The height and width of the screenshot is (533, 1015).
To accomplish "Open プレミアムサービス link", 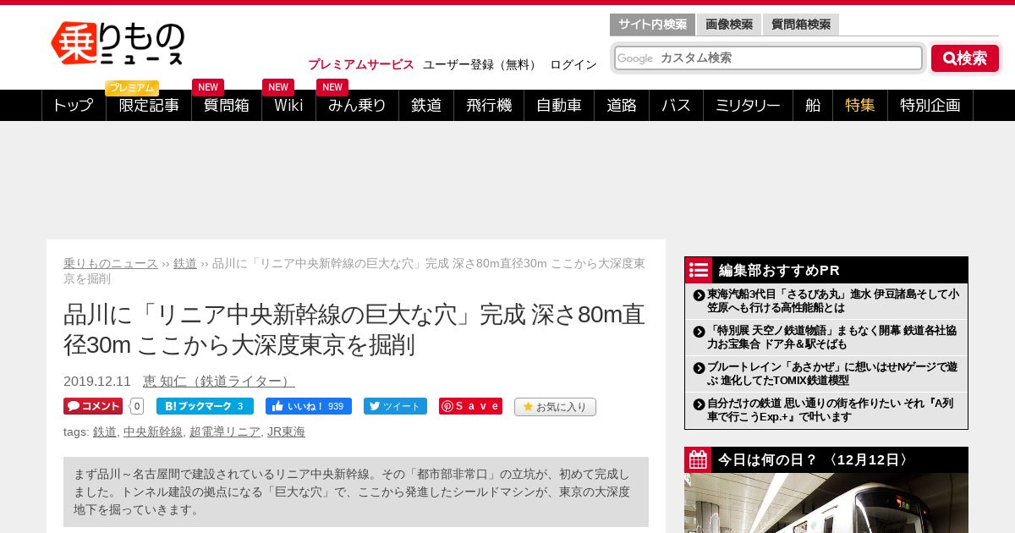I will [361, 64].
